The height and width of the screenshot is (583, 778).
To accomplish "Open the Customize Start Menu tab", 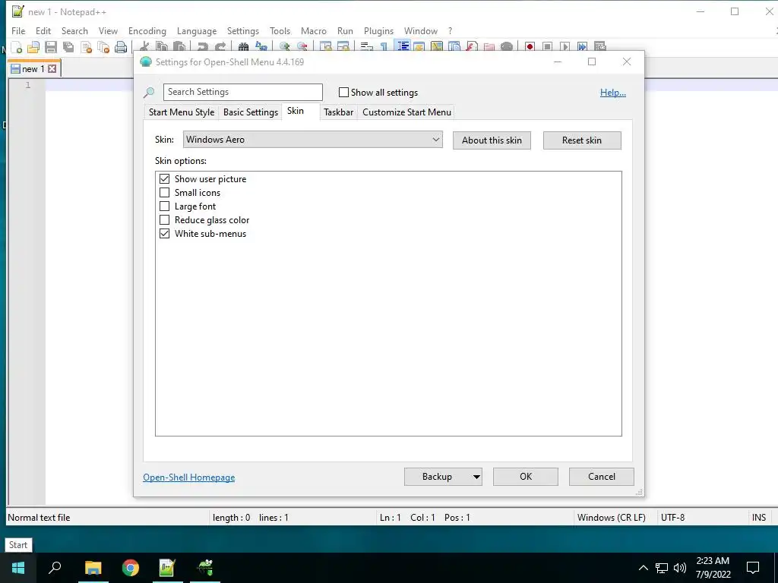I will (407, 112).
